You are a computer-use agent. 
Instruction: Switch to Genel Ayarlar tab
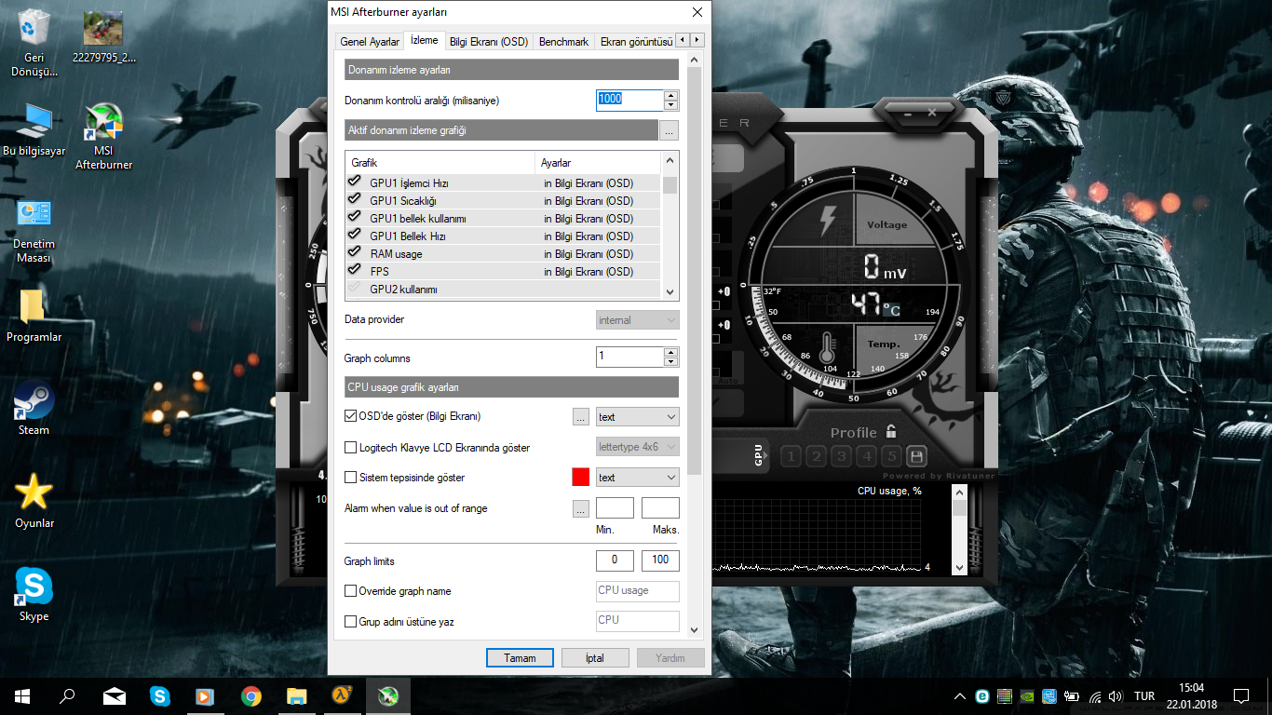pos(370,42)
